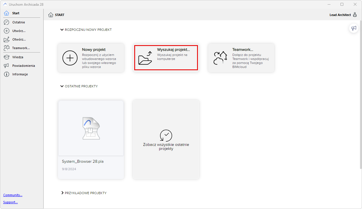Close the Uruchom Archicada 28 window
This screenshot has width=362, height=209.
tap(355, 4)
